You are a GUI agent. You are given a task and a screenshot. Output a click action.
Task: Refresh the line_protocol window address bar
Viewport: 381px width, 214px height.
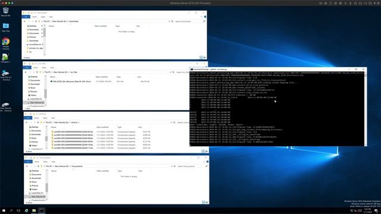tap(174, 166)
